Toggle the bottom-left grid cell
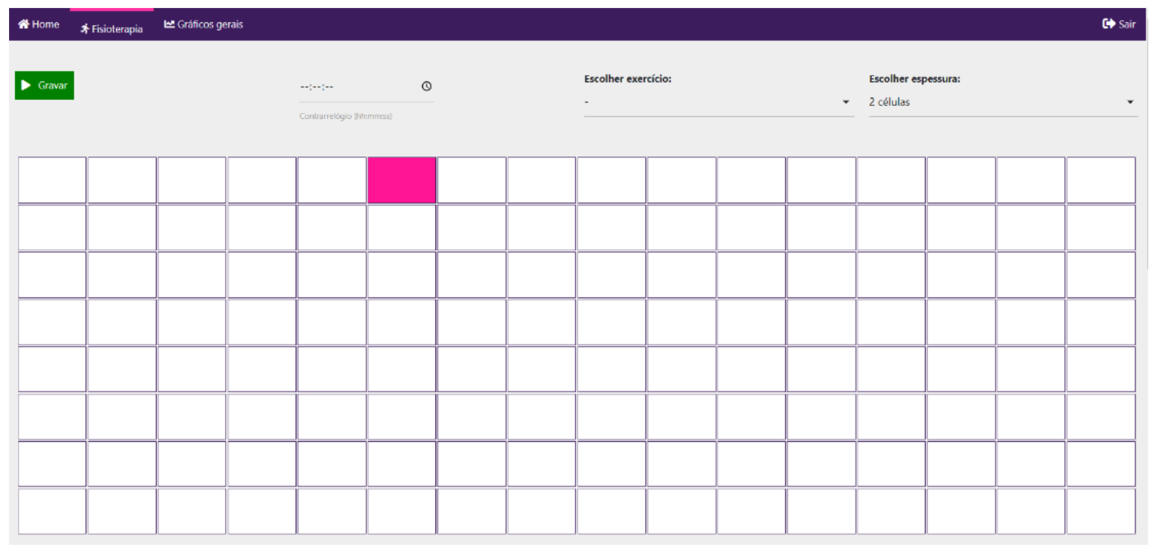Image resolution: width=1156 pixels, height=555 pixels. (x=52, y=511)
